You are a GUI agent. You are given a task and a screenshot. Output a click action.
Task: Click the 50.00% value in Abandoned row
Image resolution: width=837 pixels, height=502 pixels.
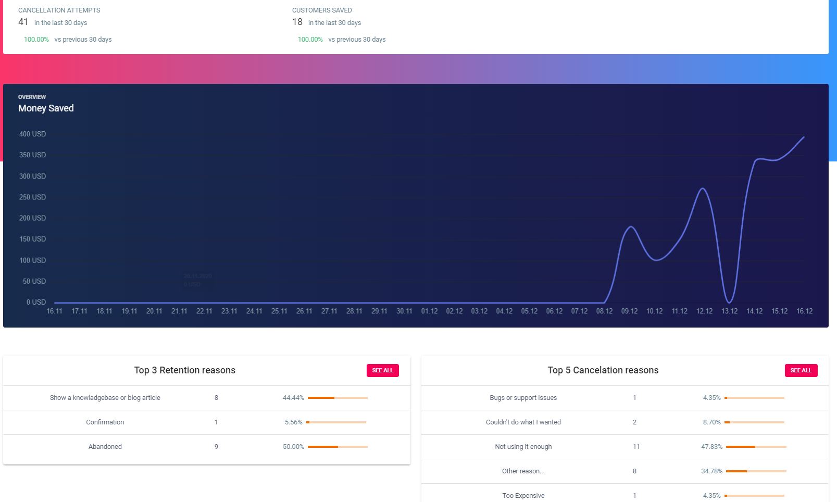[293, 446]
